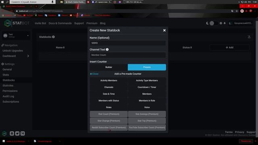This screenshot has height=145, width=258.
Task: Switch to the Presets tab
Action: [147, 67]
